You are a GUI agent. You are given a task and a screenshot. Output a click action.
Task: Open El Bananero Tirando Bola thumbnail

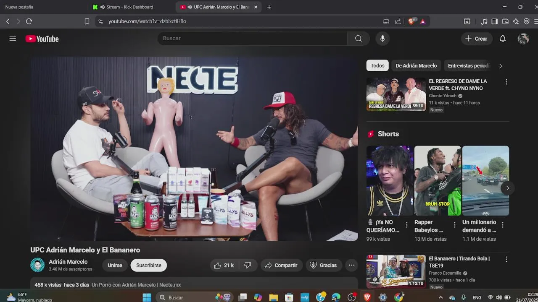point(396,271)
